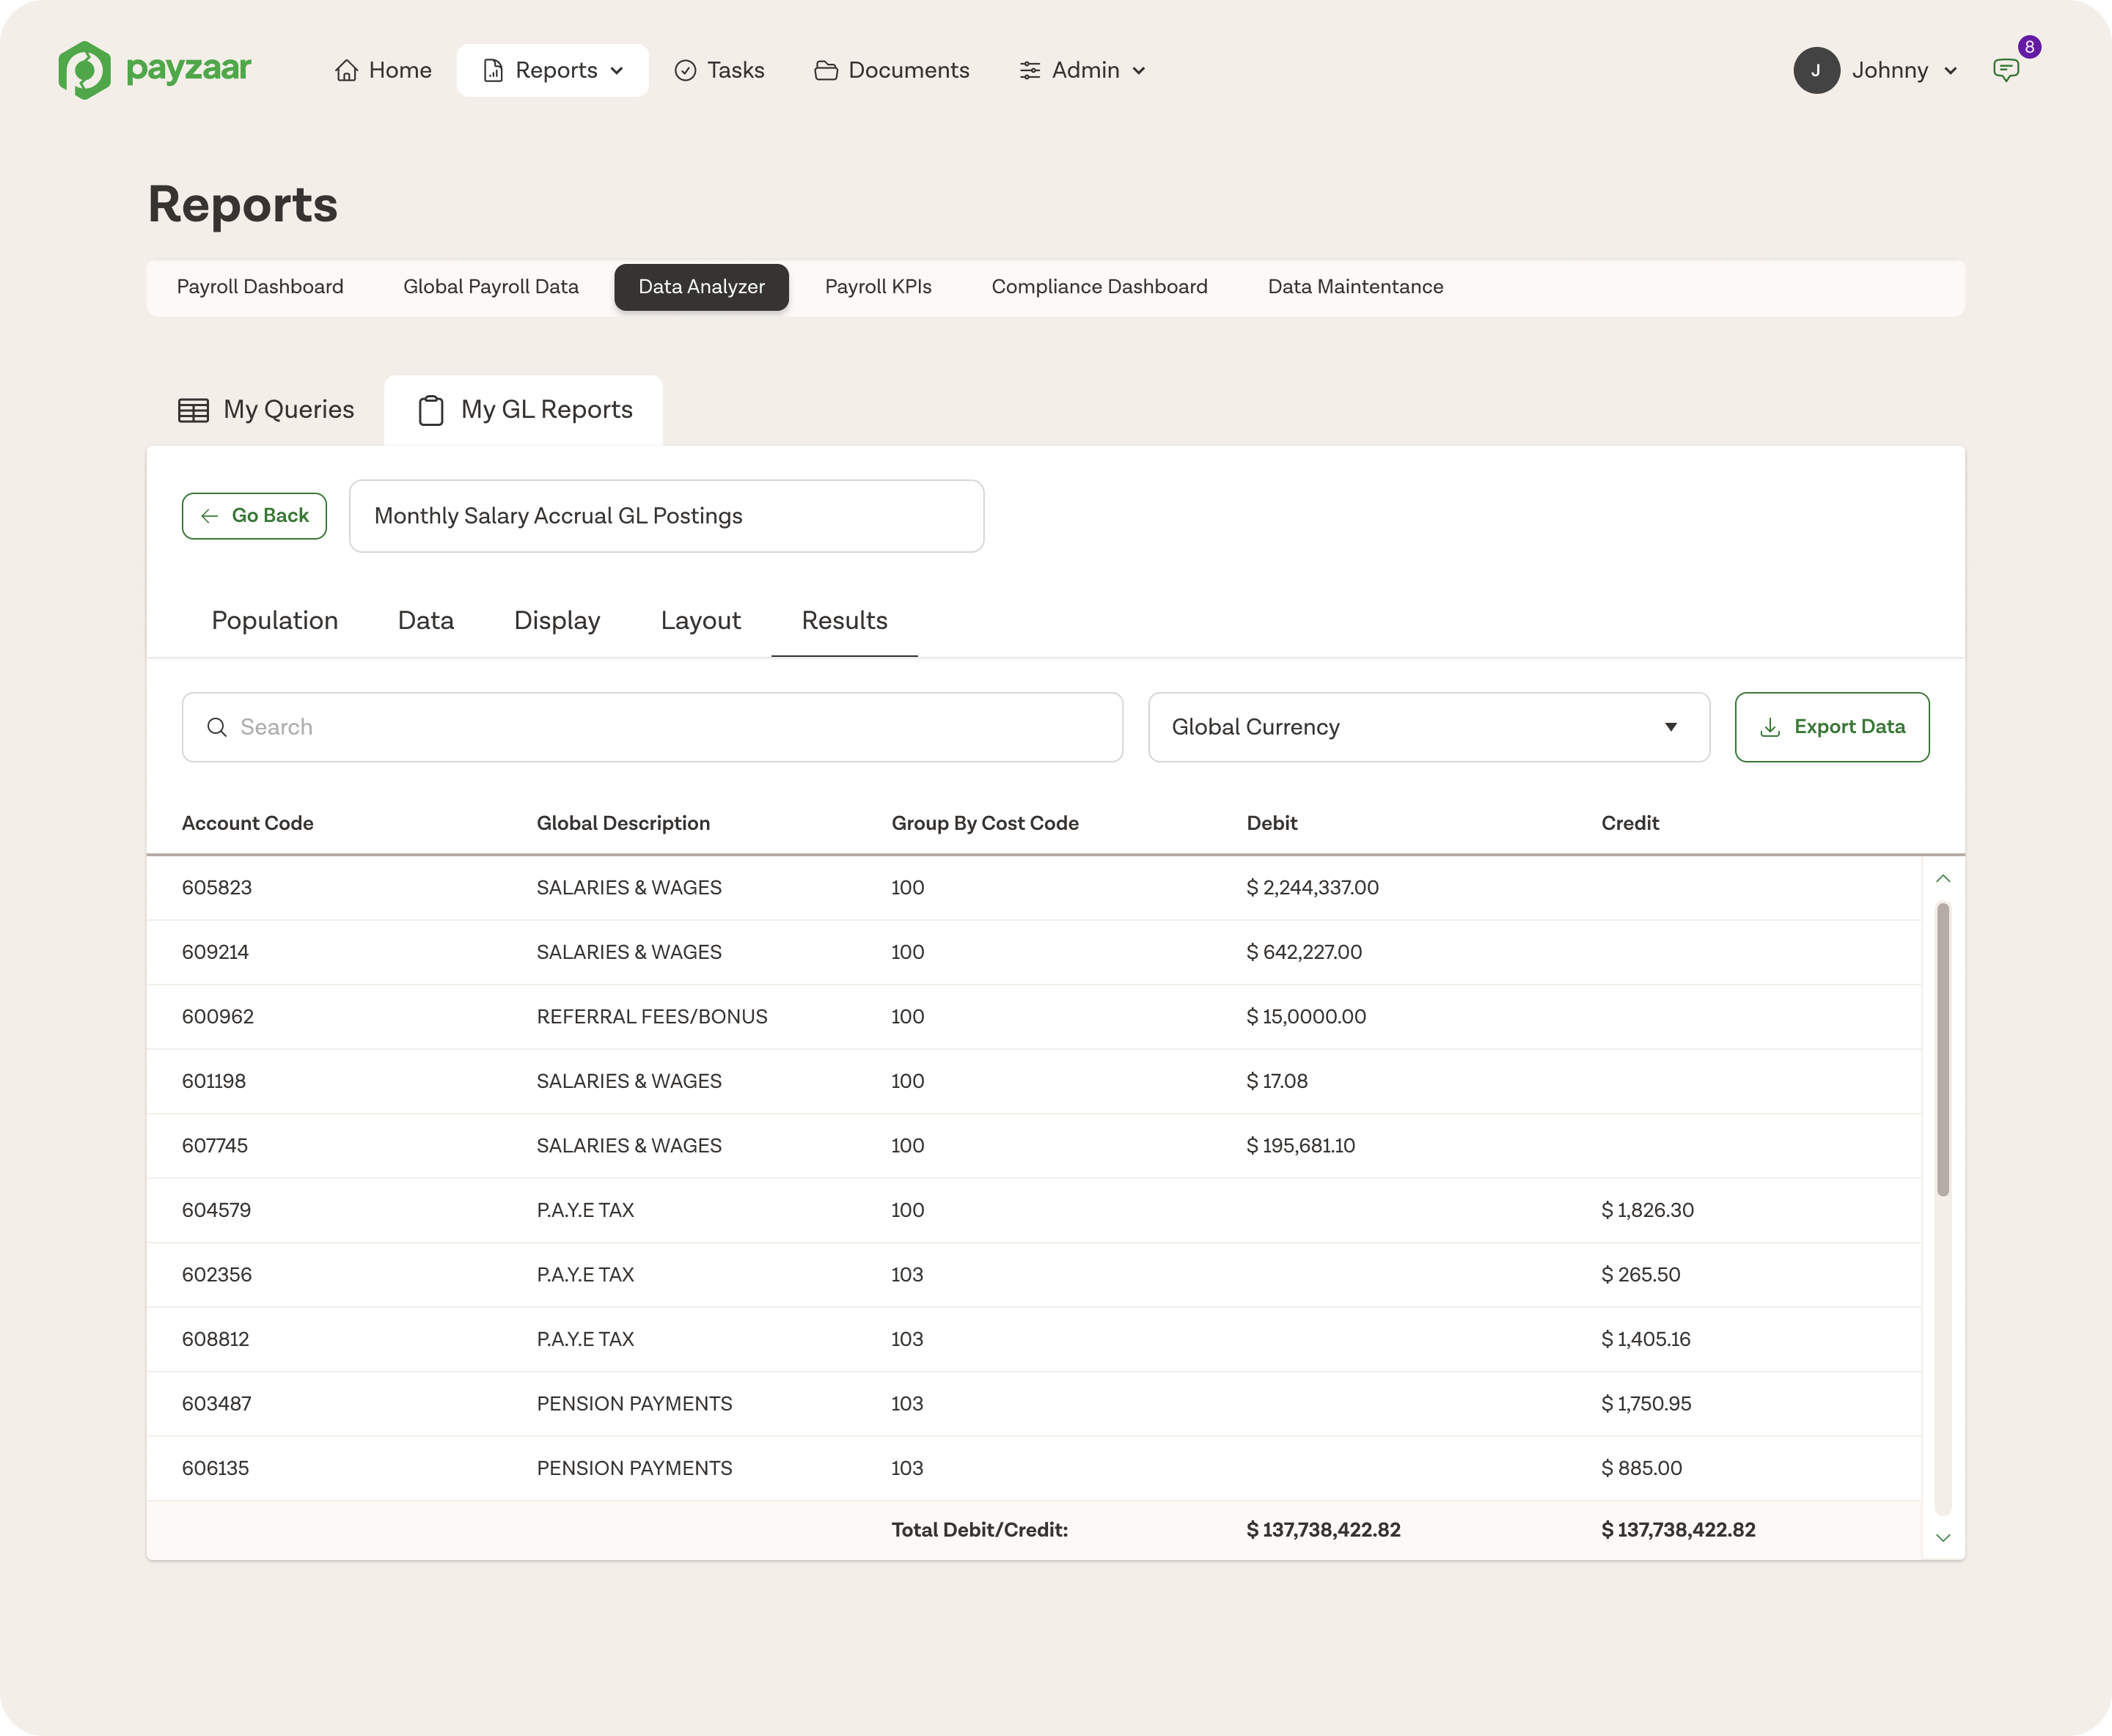Switch to the Payroll Dashboard tab
The image size is (2112, 1736).
pos(260,287)
